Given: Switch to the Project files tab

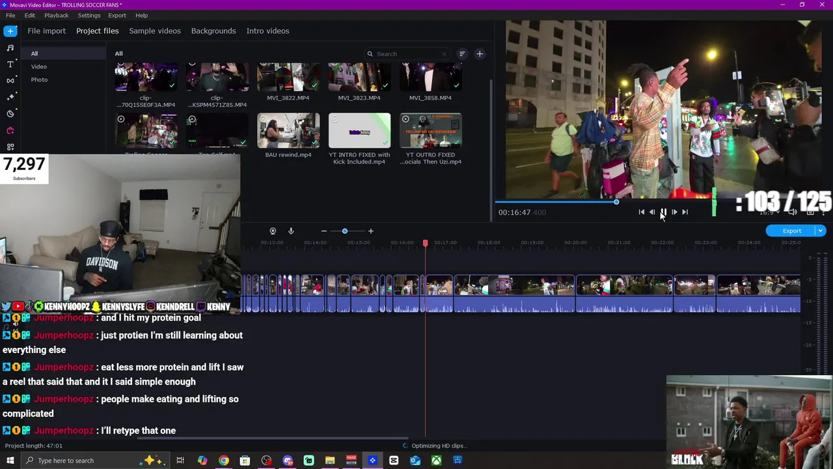Looking at the screenshot, I should coord(98,31).
